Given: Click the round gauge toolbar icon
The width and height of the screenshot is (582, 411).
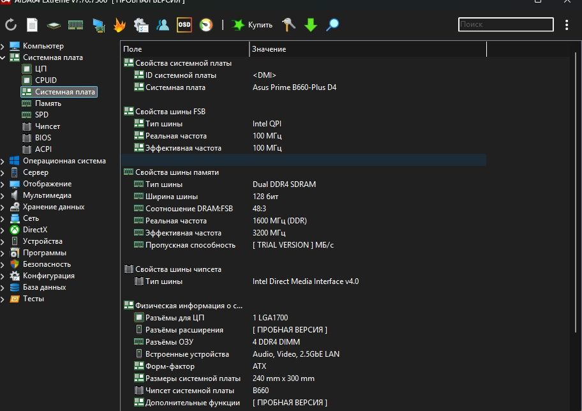Looking at the screenshot, I should pos(206,25).
